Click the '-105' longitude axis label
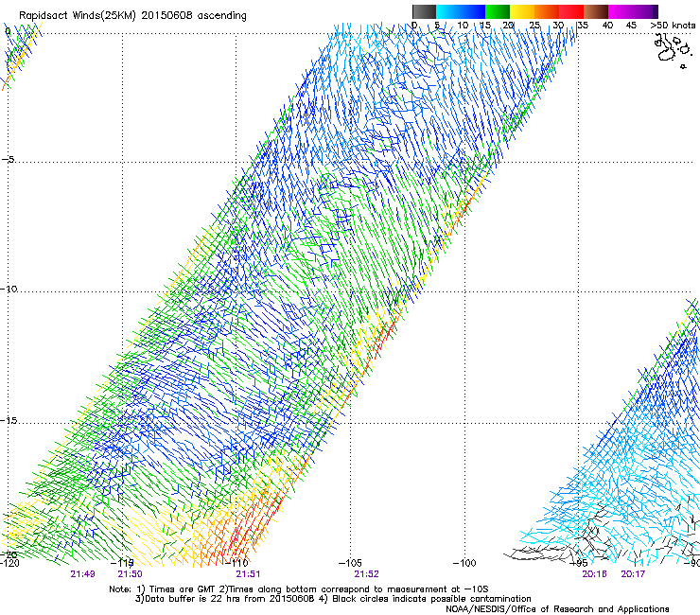This screenshot has width=700, height=615. [x=350, y=563]
